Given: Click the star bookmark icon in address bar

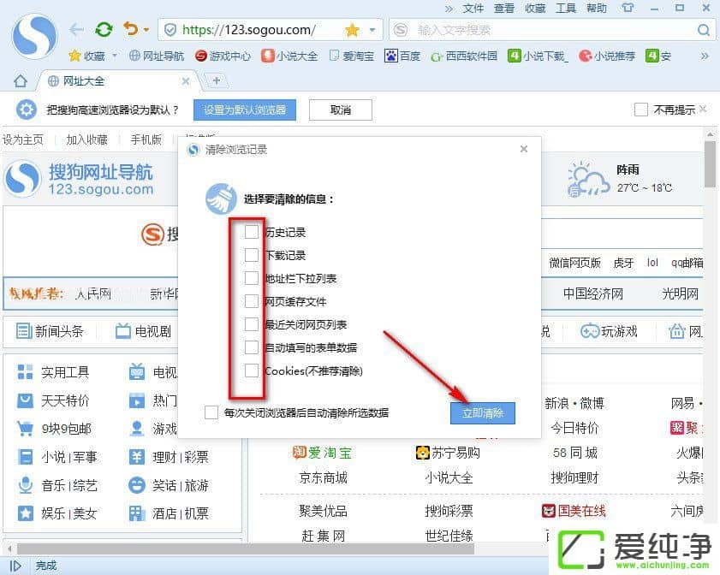Looking at the screenshot, I should point(352,30).
